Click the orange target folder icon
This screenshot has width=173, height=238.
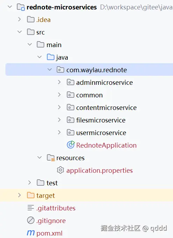click(31, 195)
